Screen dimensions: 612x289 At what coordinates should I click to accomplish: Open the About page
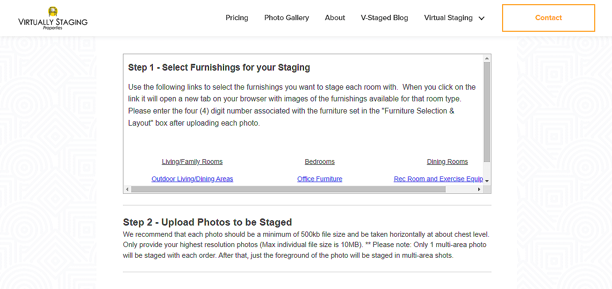pyautogui.click(x=335, y=18)
